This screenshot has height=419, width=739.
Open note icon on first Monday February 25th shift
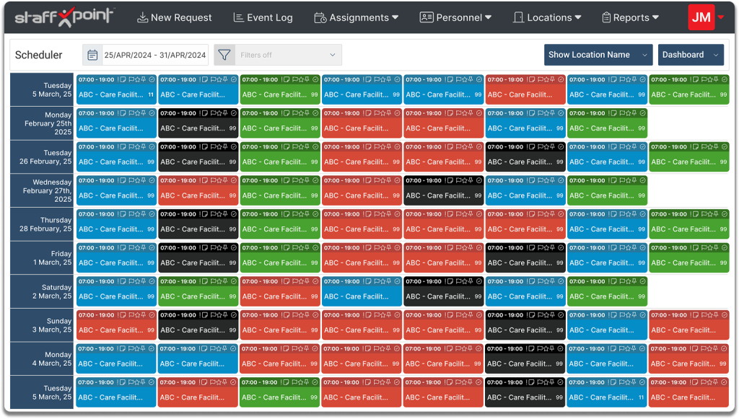click(123, 113)
